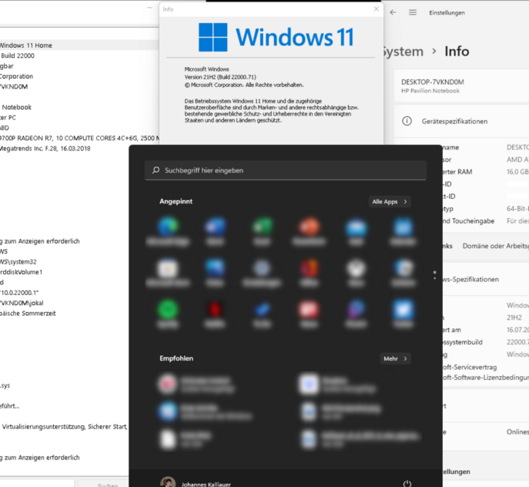Image resolution: width=529 pixels, height=487 pixels.
Task: Select the Version 21H2 (Build 22000.71) text
Action: coord(220,77)
